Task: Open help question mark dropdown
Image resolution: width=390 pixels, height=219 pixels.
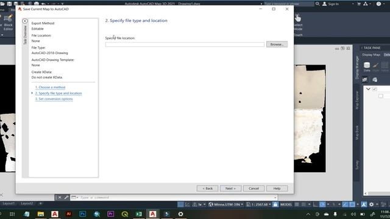Action: [x=379, y=4]
